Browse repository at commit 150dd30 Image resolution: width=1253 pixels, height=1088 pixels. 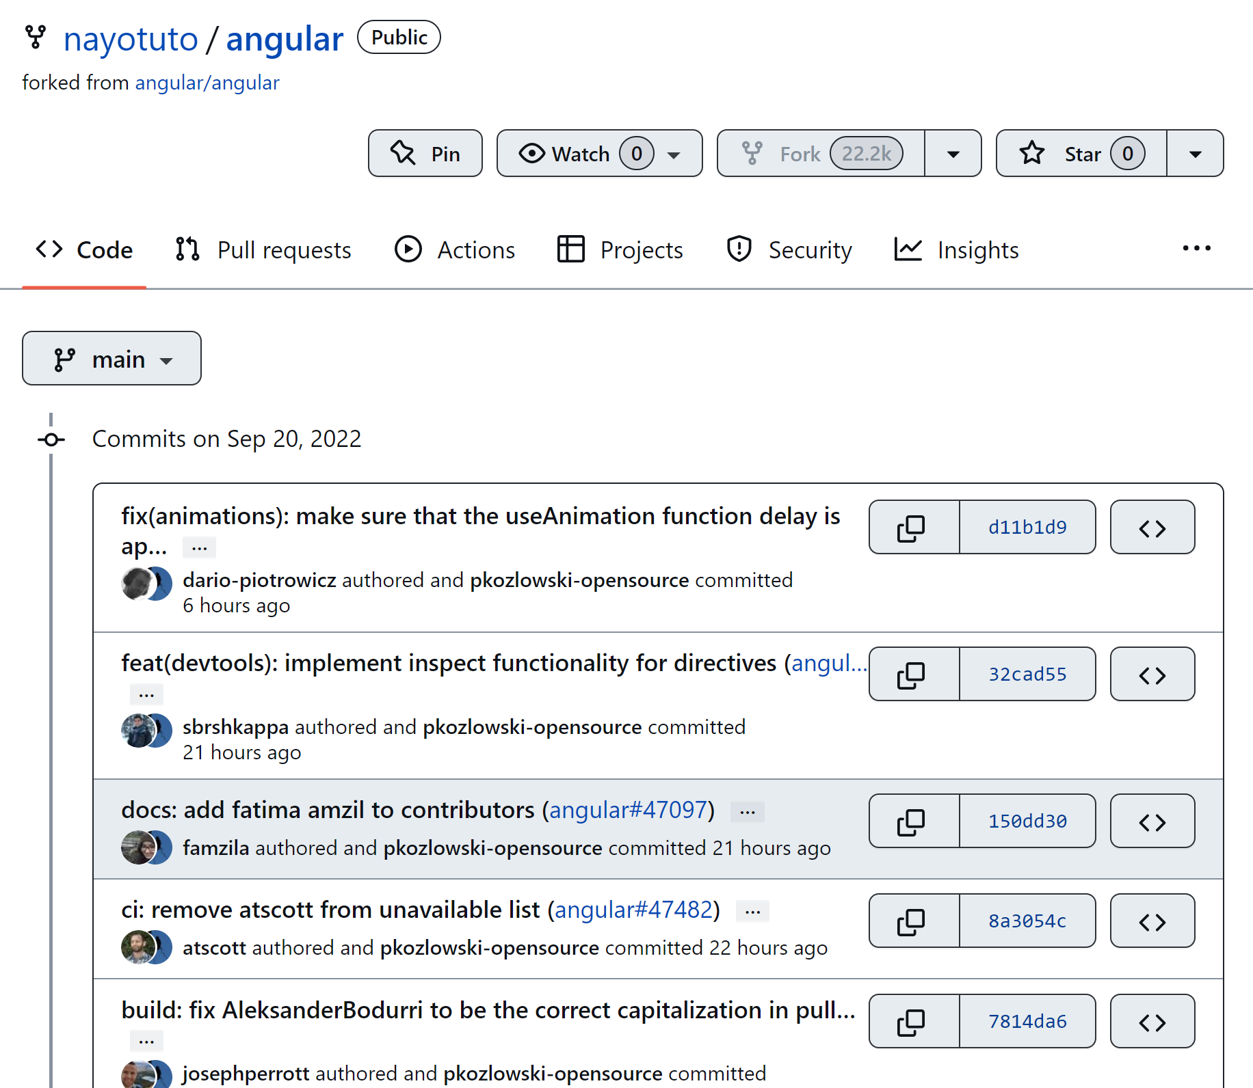point(1152,821)
